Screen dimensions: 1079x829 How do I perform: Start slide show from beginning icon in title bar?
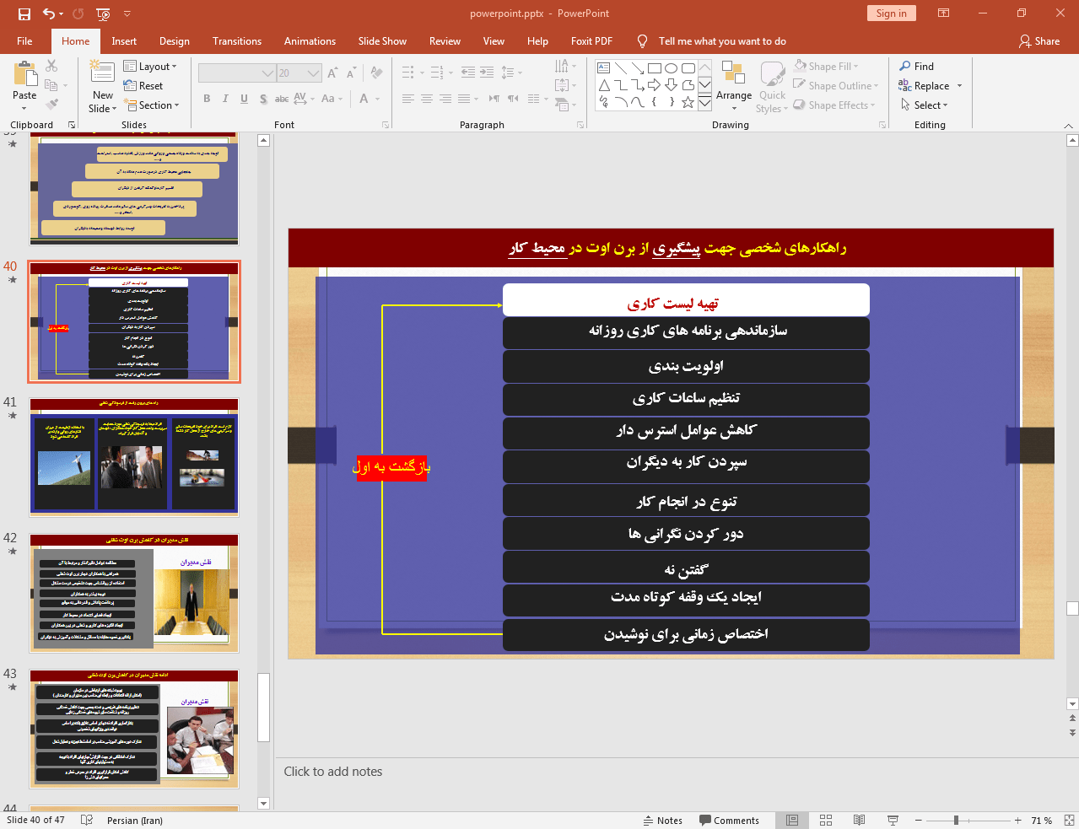[103, 13]
